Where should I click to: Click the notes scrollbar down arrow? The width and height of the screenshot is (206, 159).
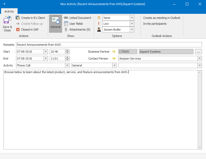tap(199, 147)
